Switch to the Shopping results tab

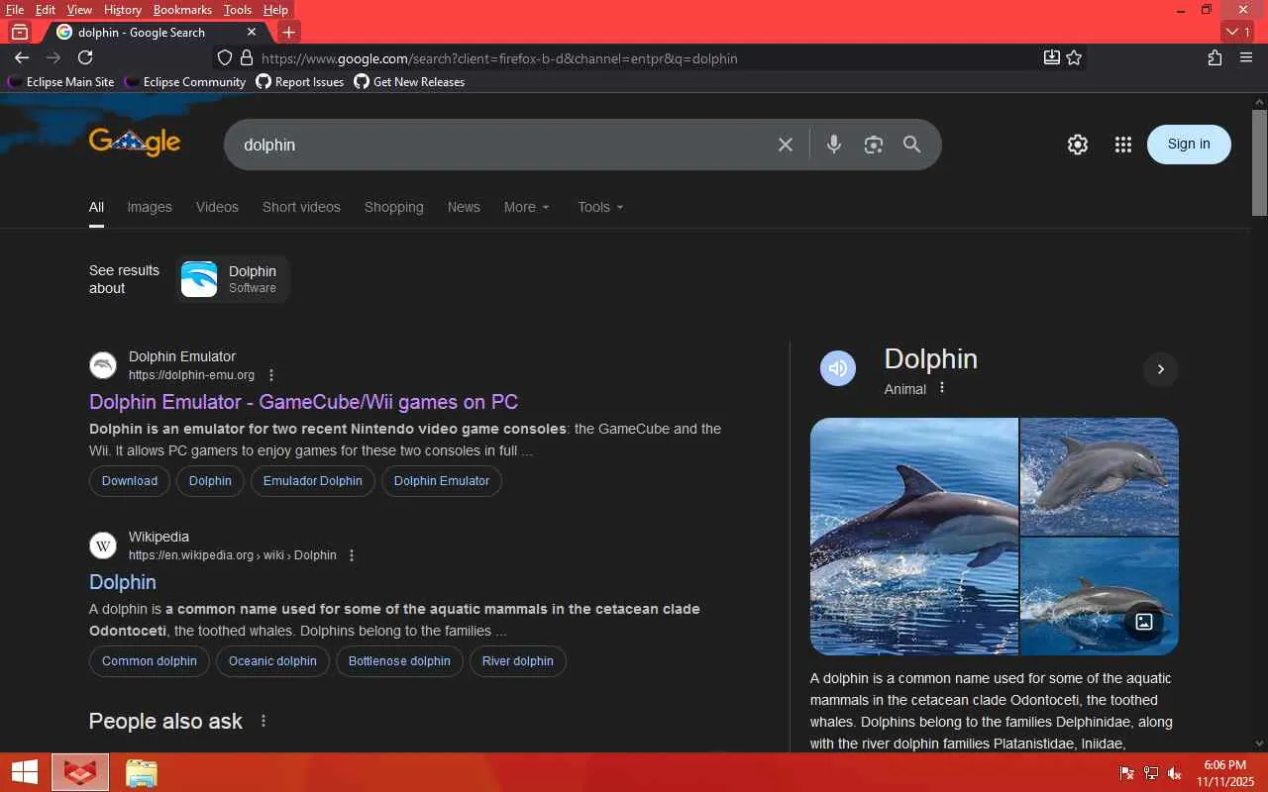pyautogui.click(x=393, y=207)
